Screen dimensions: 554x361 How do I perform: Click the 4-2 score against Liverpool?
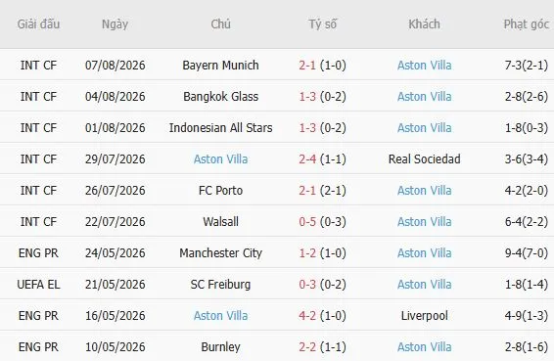pyautogui.click(x=307, y=316)
